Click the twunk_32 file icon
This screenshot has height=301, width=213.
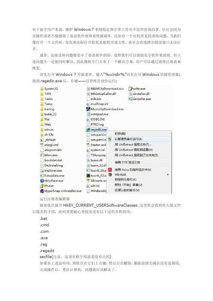pyautogui.click(x=88, y=175)
